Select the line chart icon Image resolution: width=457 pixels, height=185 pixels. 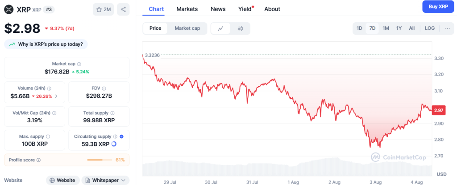coord(220,28)
